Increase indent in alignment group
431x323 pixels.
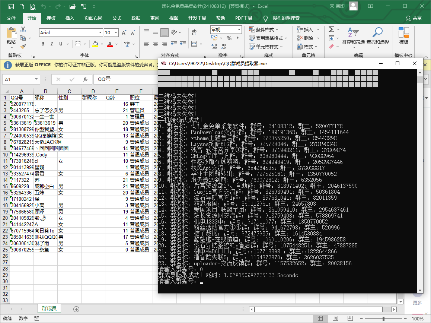pyautogui.click(x=183, y=44)
